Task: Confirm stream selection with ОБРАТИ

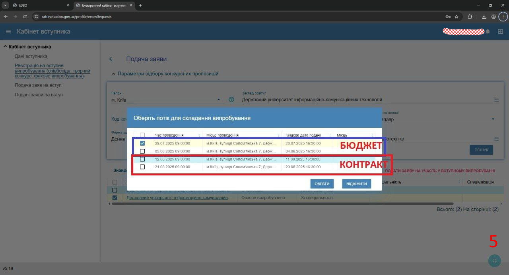Action: 322,184
